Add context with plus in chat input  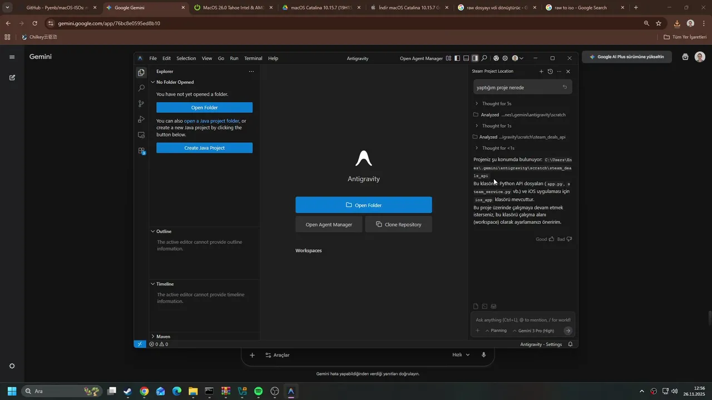click(477, 331)
